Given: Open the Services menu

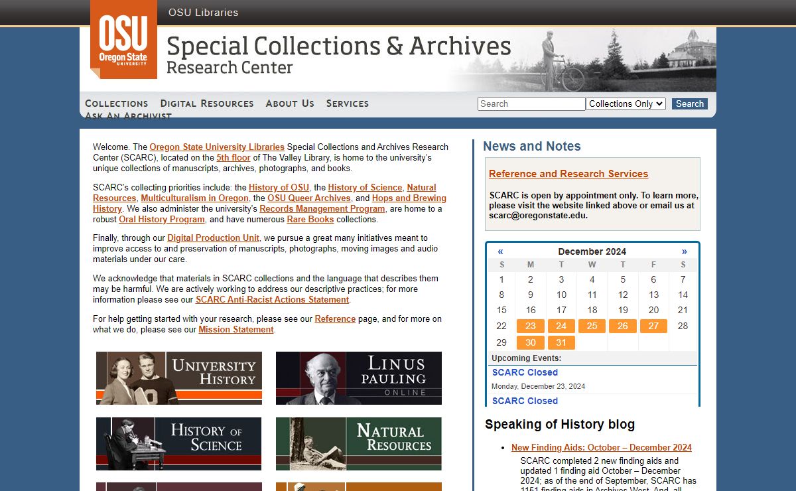Looking at the screenshot, I should pos(348,104).
